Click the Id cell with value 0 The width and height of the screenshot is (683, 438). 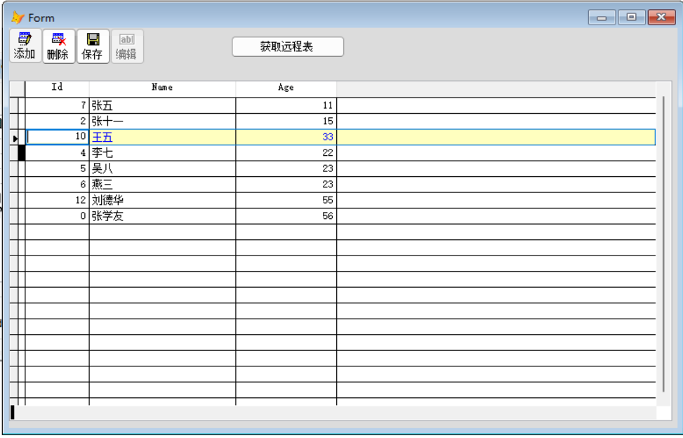click(x=57, y=216)
